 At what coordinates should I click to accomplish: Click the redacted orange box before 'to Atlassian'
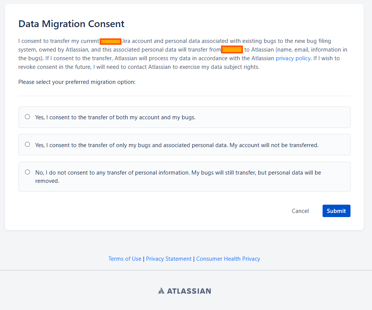click(232, 50)
